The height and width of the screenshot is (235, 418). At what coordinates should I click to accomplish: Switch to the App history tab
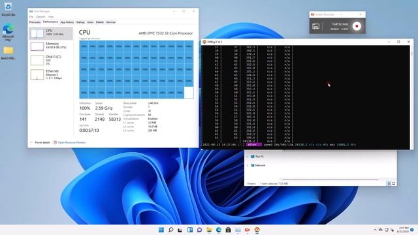click(x=67, y=22)
